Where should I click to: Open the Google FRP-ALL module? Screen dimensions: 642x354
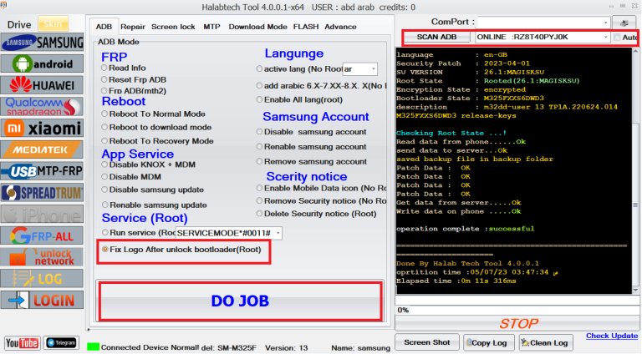(42, 236)
